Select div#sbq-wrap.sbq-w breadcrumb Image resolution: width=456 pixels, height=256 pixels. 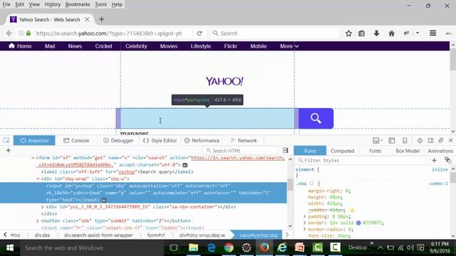pos(202,235)
